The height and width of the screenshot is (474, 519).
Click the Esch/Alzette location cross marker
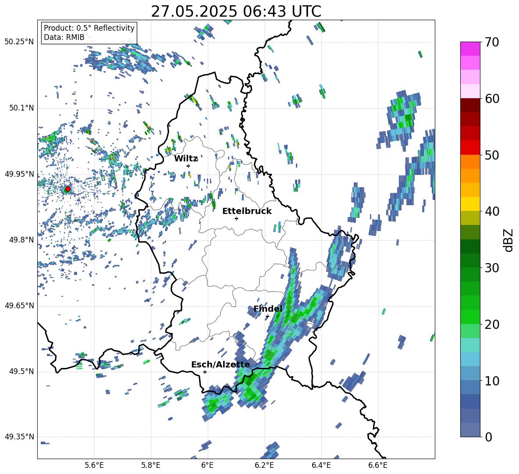pyautogui.click(x=205, y=372)
